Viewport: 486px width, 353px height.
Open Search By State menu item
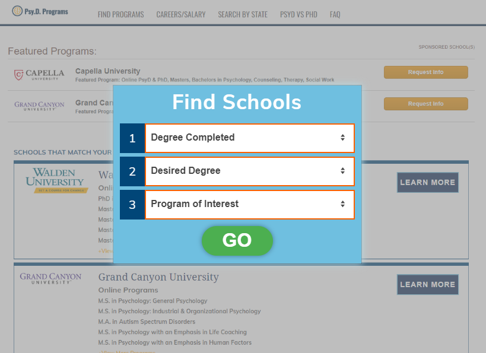click(x=243, y=15)
